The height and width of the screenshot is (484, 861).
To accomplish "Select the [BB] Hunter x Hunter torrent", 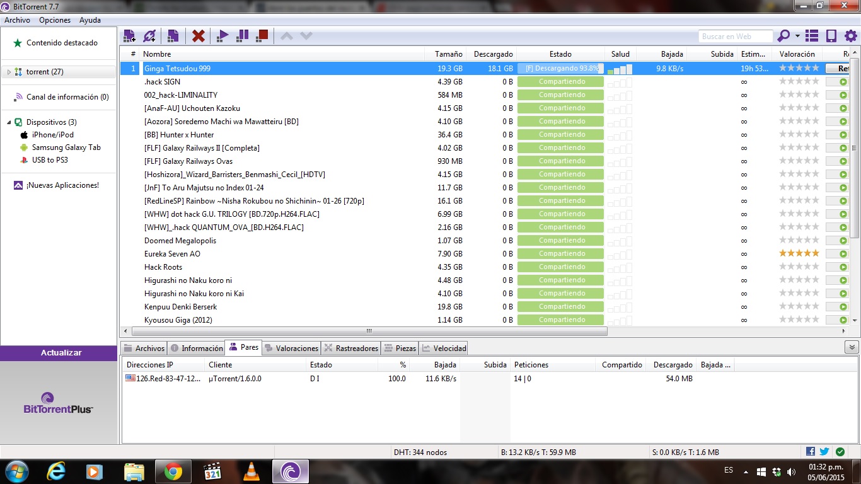I will pos(179,135).
